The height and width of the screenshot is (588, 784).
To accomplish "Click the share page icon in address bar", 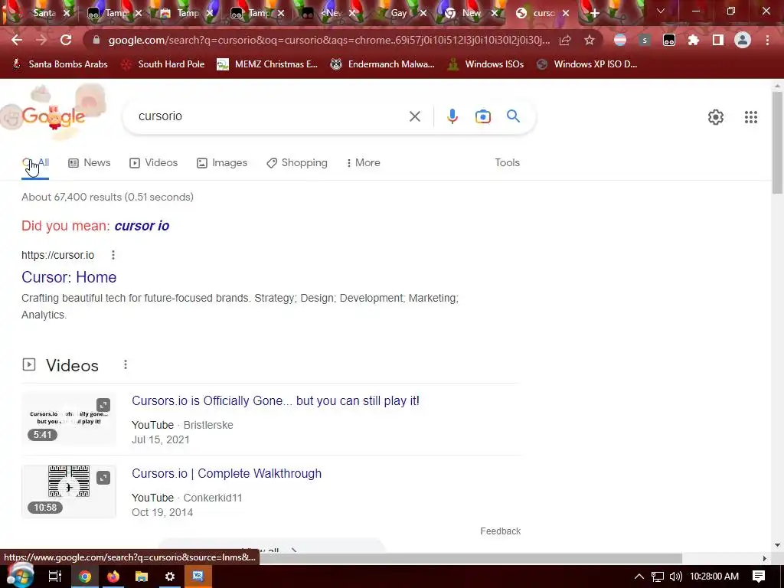I will coord(565,40).
